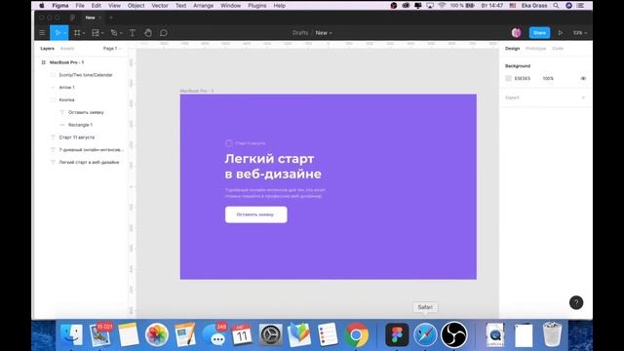The height and width of the screenshot is (351, 624).
Task: Open the Page 1 pages dropdown
Action: point(112,49)
